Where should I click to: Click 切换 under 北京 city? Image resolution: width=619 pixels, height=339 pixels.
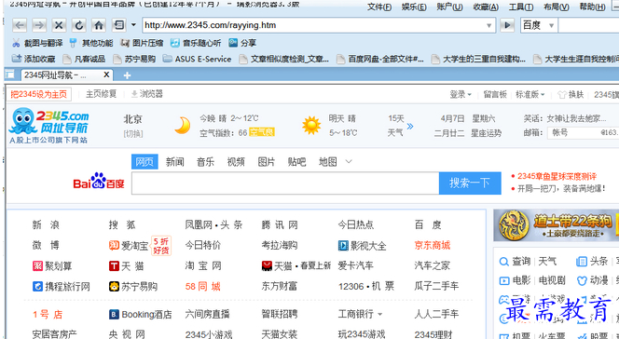pos(133,134)
